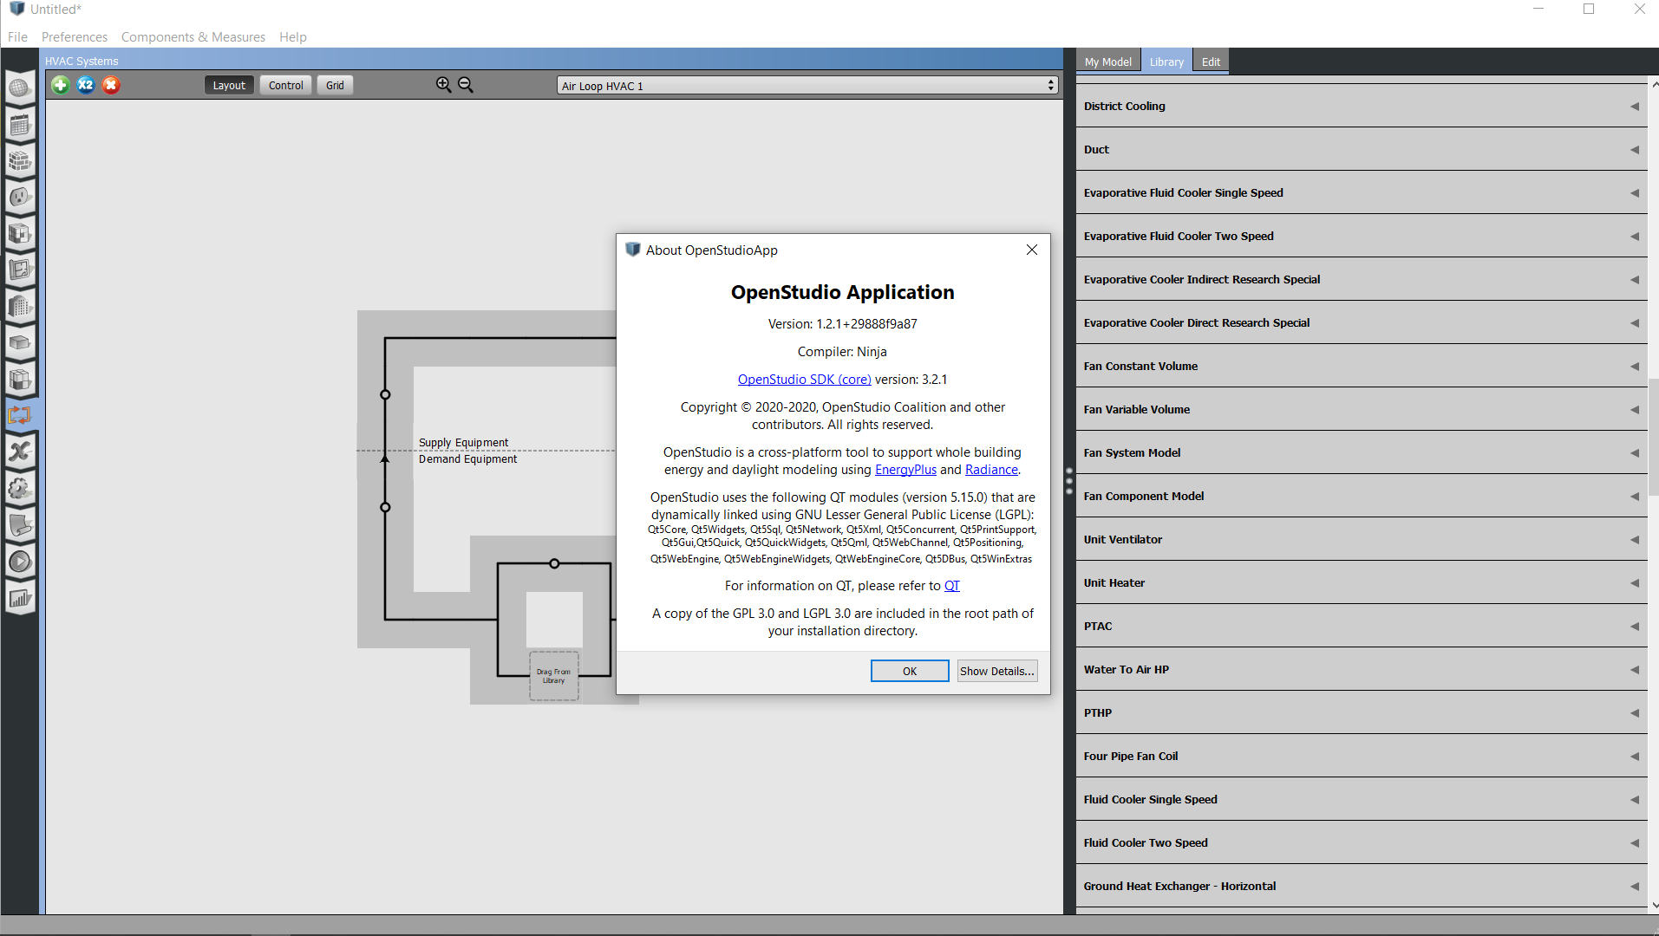Viewport: 1659px width, 936px height.
Task: Switch to the Edit tab
Action: [x=1211, y=62]
